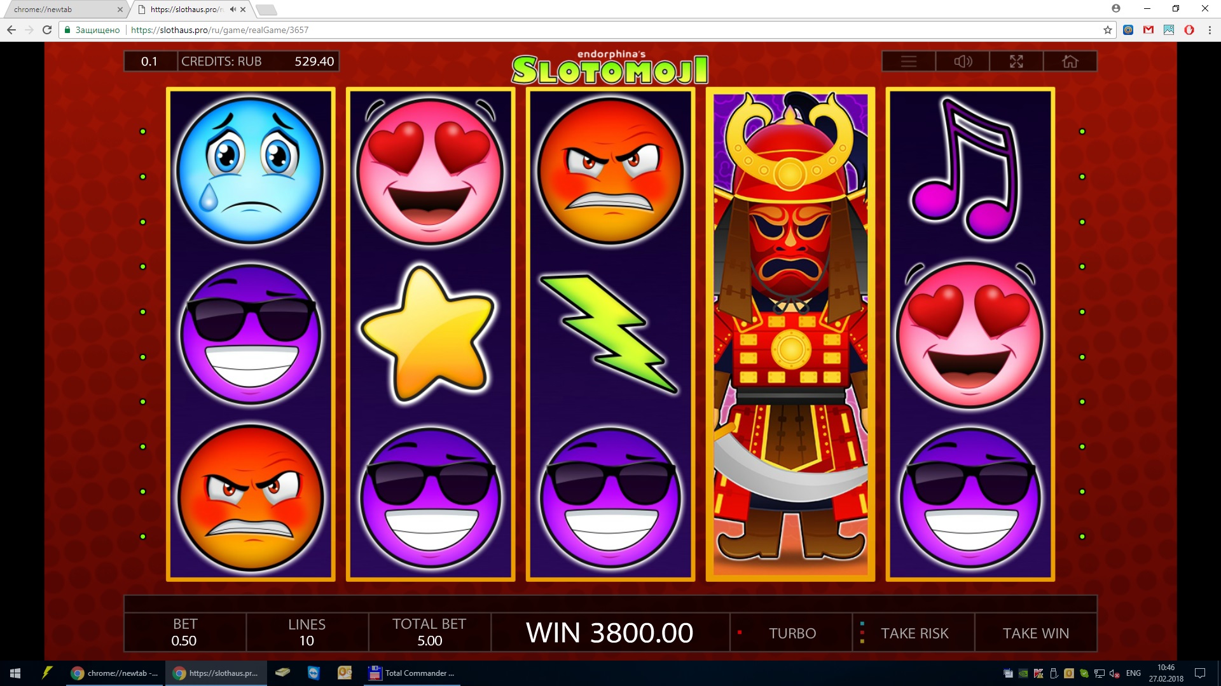The image size is (1221, 686).
Task: Mute the game sound speaker icon
Action: pos(963,62)
